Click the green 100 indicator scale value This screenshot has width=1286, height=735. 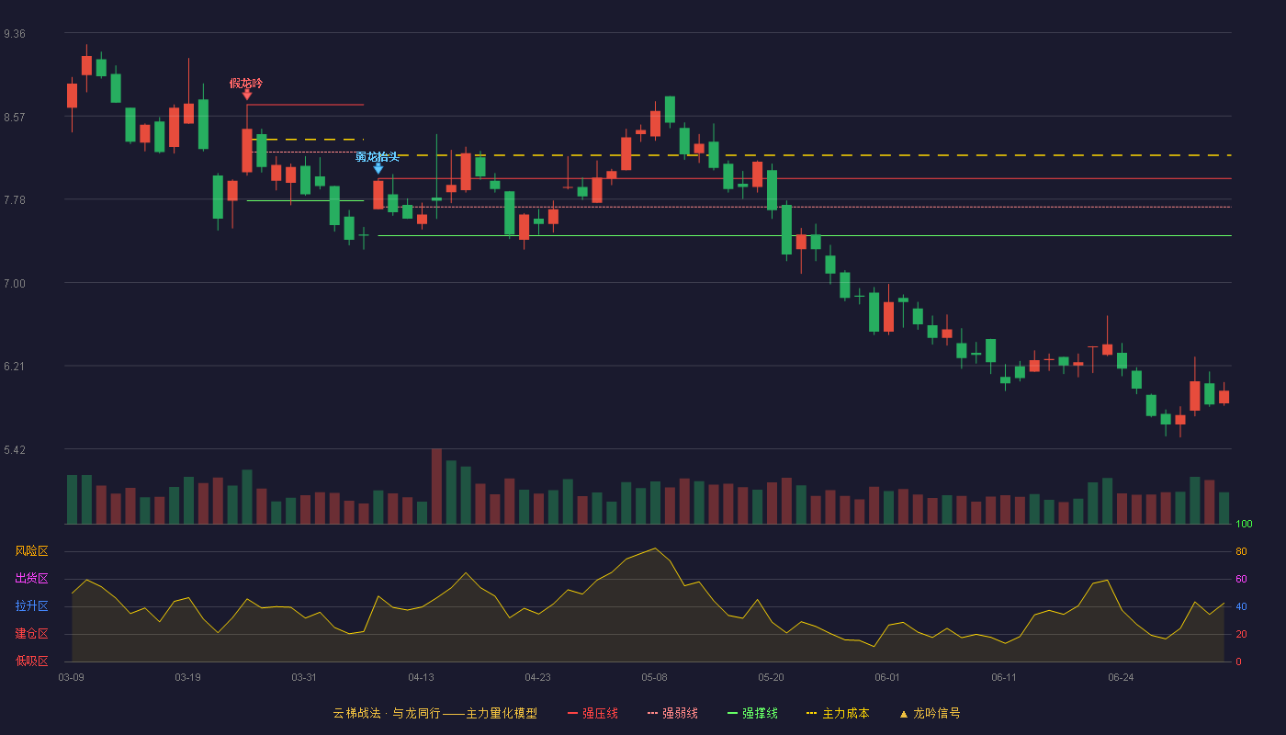pyautogui.click(x=1244, y=524)
